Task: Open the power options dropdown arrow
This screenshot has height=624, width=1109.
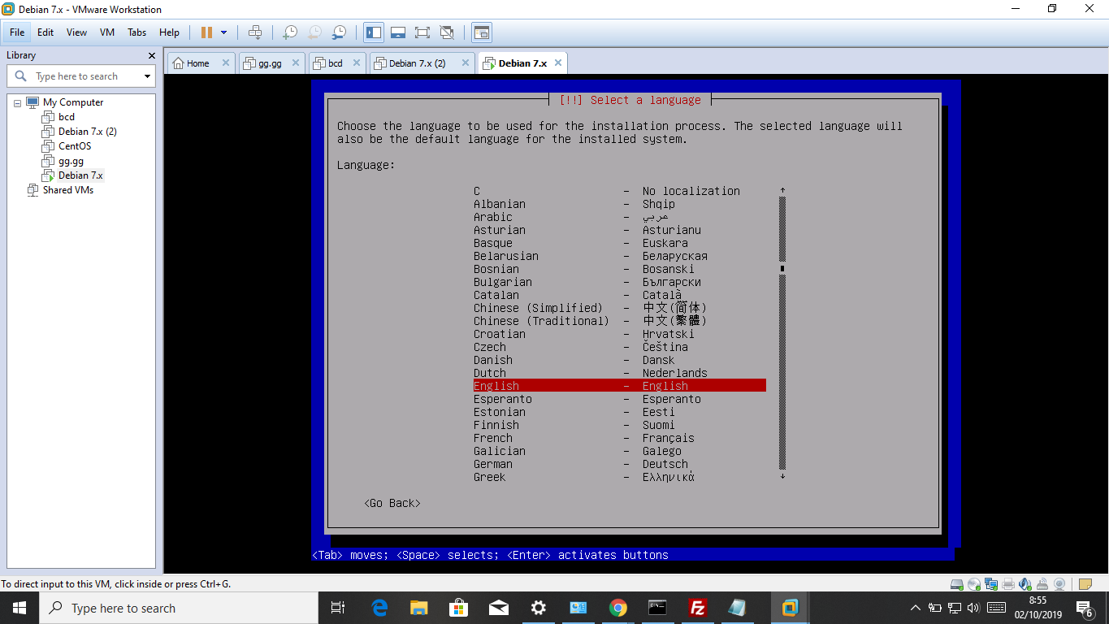Action: click(224, 32)
